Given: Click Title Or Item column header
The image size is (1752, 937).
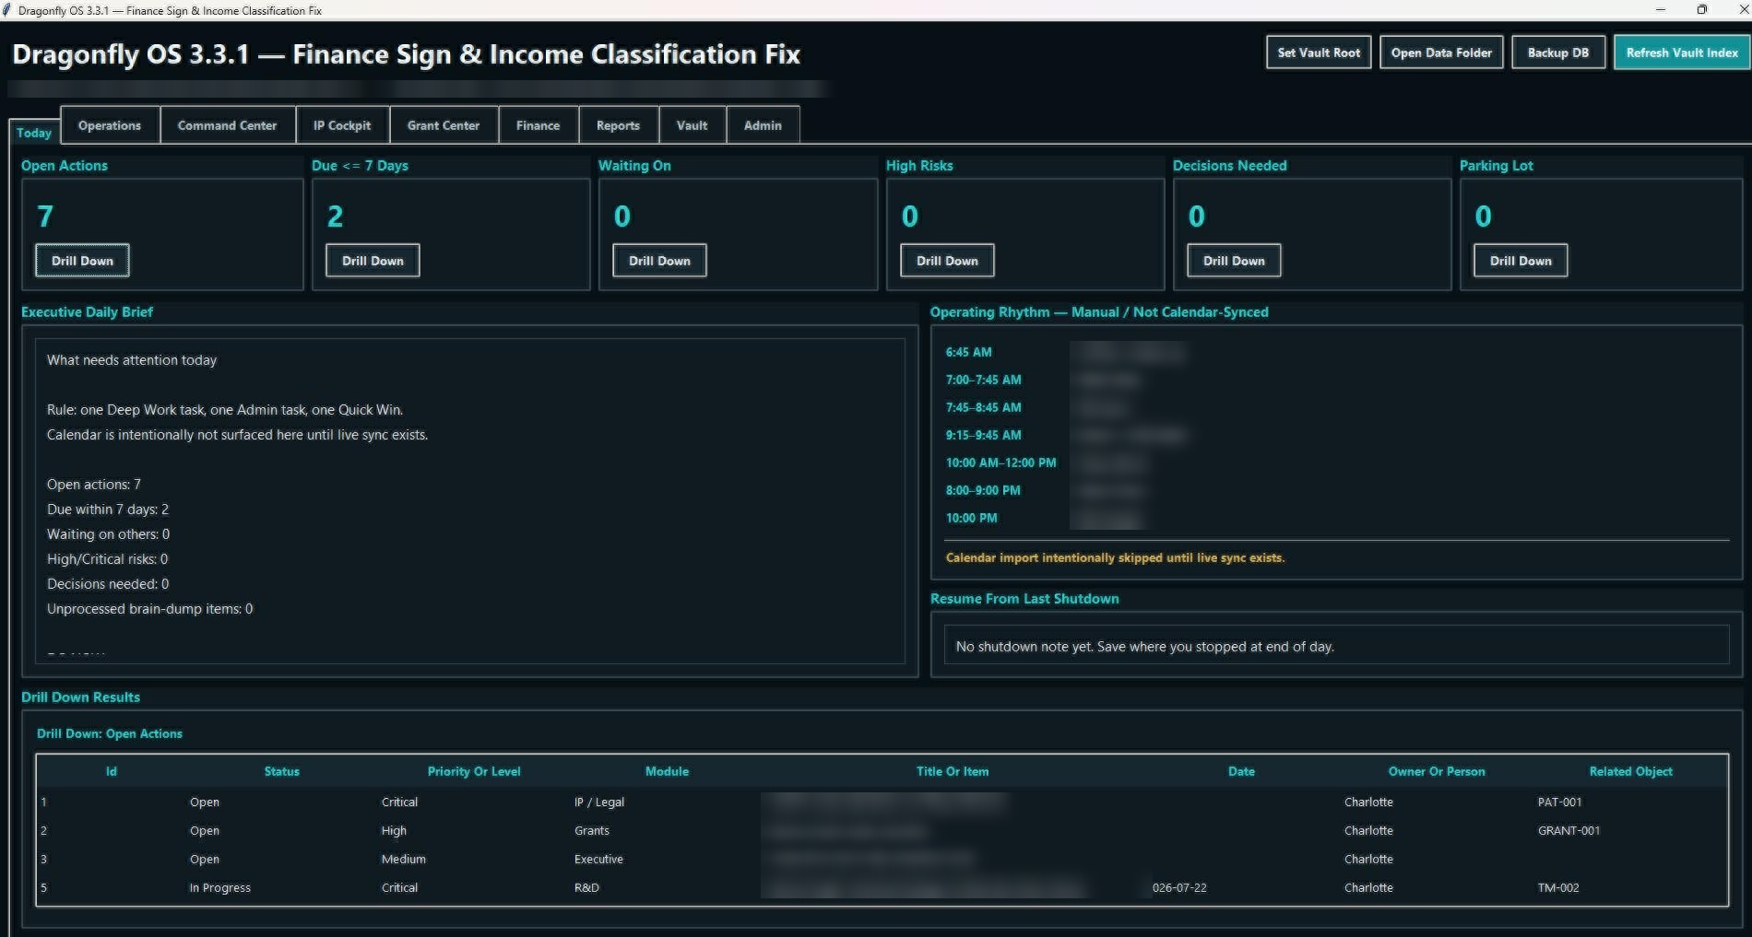Looking at the screenshot, I should click(x=953, y=771).
